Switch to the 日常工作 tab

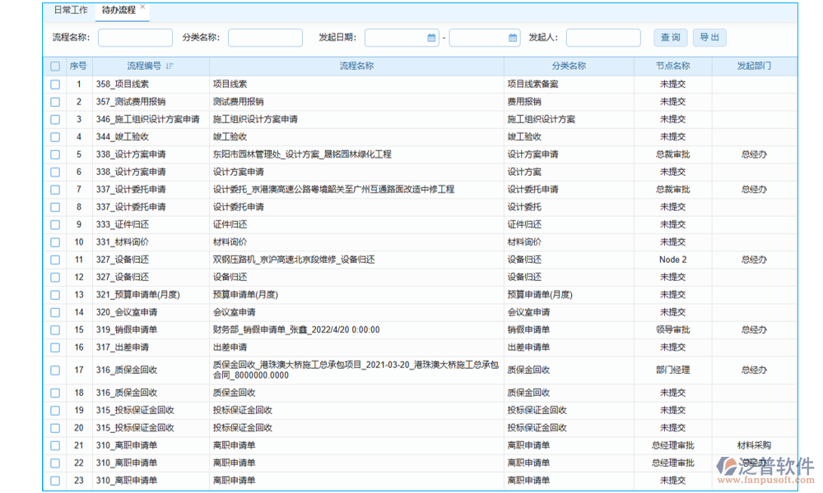pyautogui.click(x=70, y=11)
